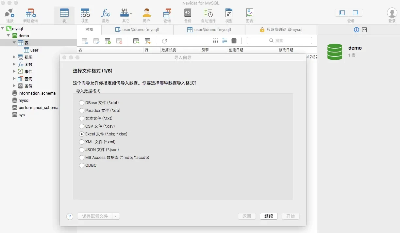Click the DDL icon in right panel
Viewport: 400px width, 233px height.
pos(364,30)
